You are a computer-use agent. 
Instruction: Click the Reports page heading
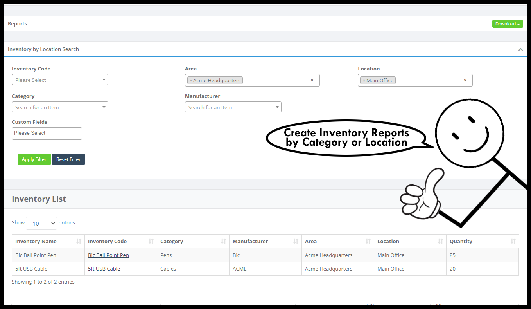click(17, 24)
